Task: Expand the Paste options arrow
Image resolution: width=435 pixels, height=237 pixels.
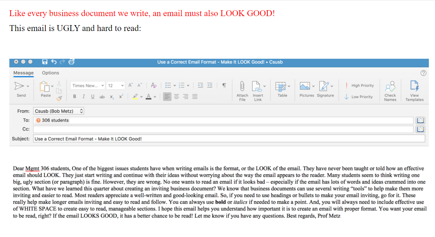Action: pos(52,86)
